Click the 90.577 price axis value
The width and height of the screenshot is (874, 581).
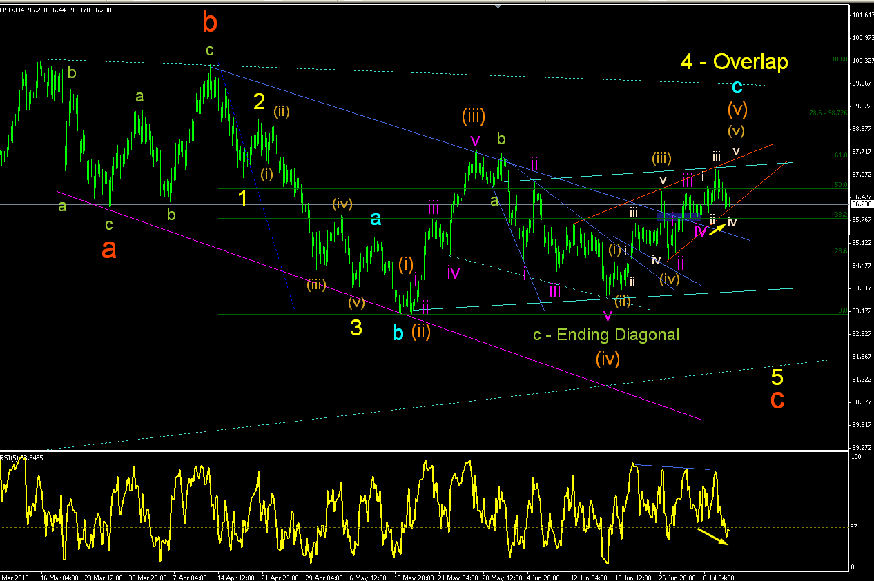tap(862, 402)
